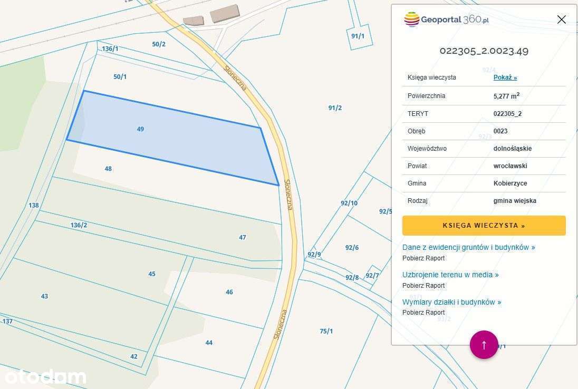
Task: Click the Geoportal 360 logo
Action: click(446, 20)
